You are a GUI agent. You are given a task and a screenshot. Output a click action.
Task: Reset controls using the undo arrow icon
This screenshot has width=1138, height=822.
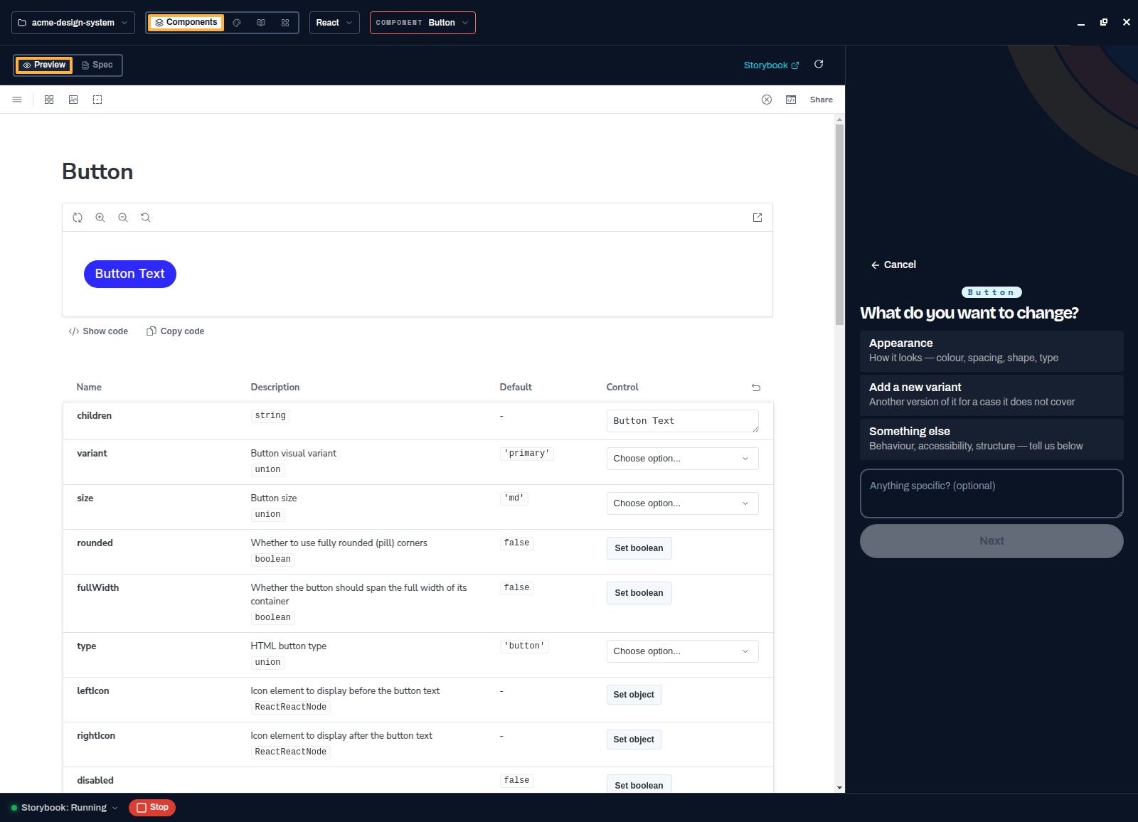click(756, 388)
